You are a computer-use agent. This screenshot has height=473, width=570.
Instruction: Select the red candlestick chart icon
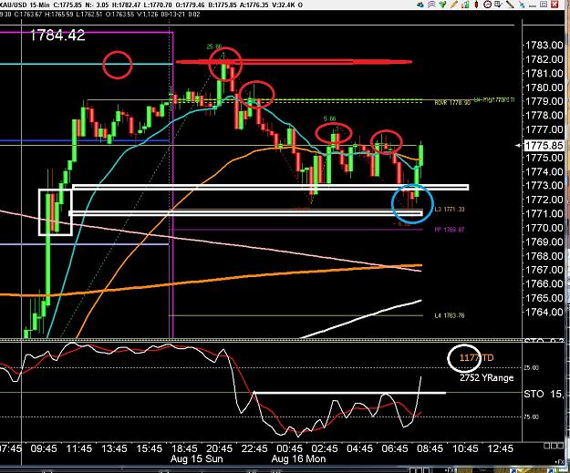(476, 5)
